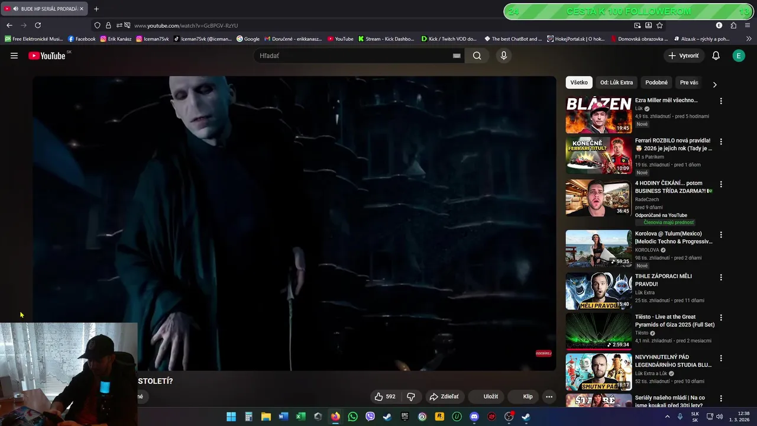
Task: Focus the 'Hľadať' search field
Action: tap(352, 56)
